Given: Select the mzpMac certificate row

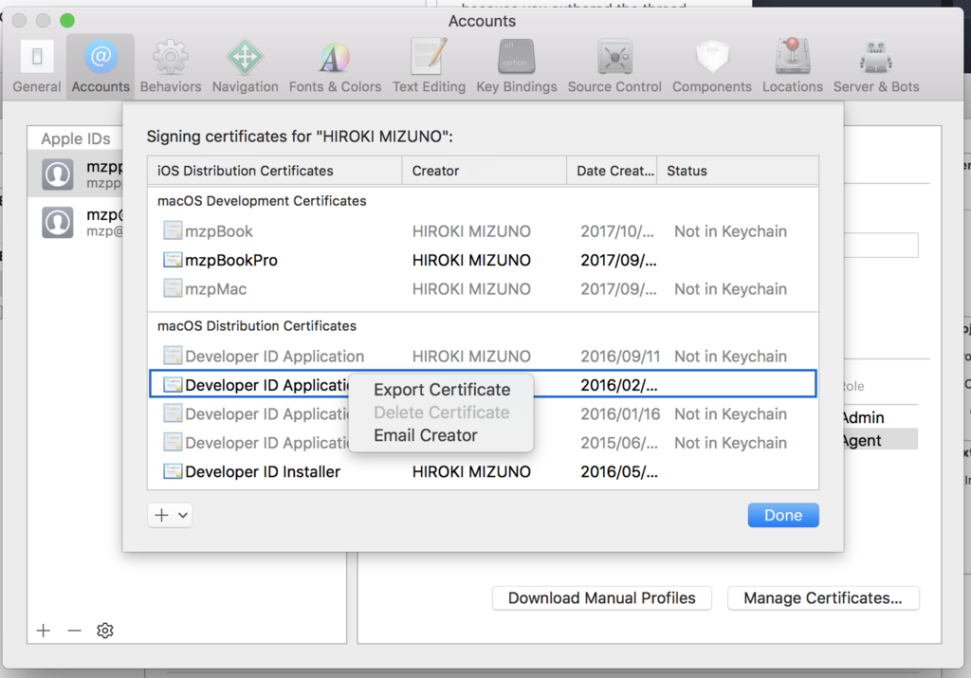Looking at the screenshot, I should tap(483, 289).
